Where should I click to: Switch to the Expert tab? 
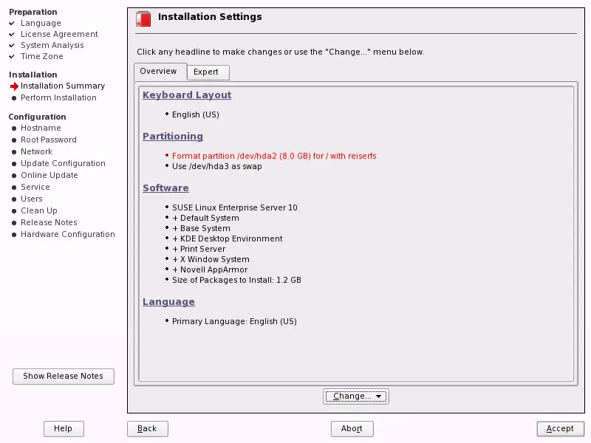pos(208,72)
